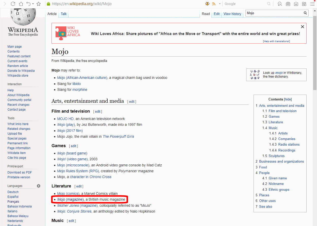Open the mojo Wiktionary link
The width and height of the screenshot is (317, 226).
pos(279,73)
